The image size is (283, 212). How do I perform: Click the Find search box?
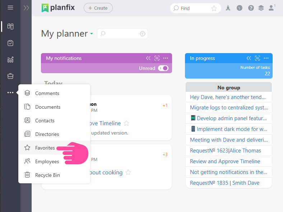190,8
